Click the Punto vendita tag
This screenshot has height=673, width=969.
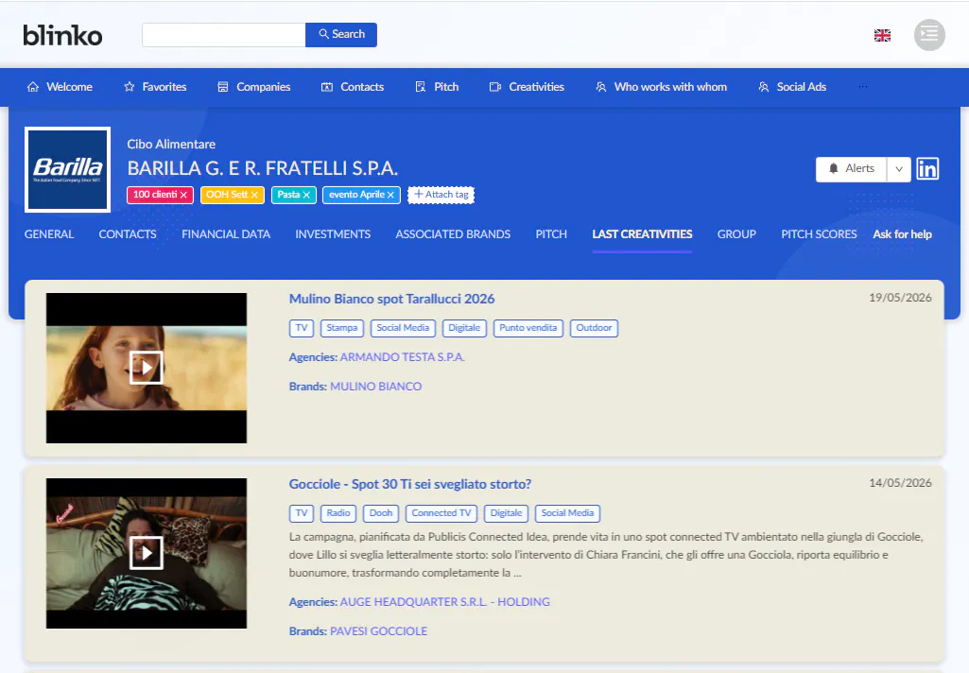coord(528,328)
